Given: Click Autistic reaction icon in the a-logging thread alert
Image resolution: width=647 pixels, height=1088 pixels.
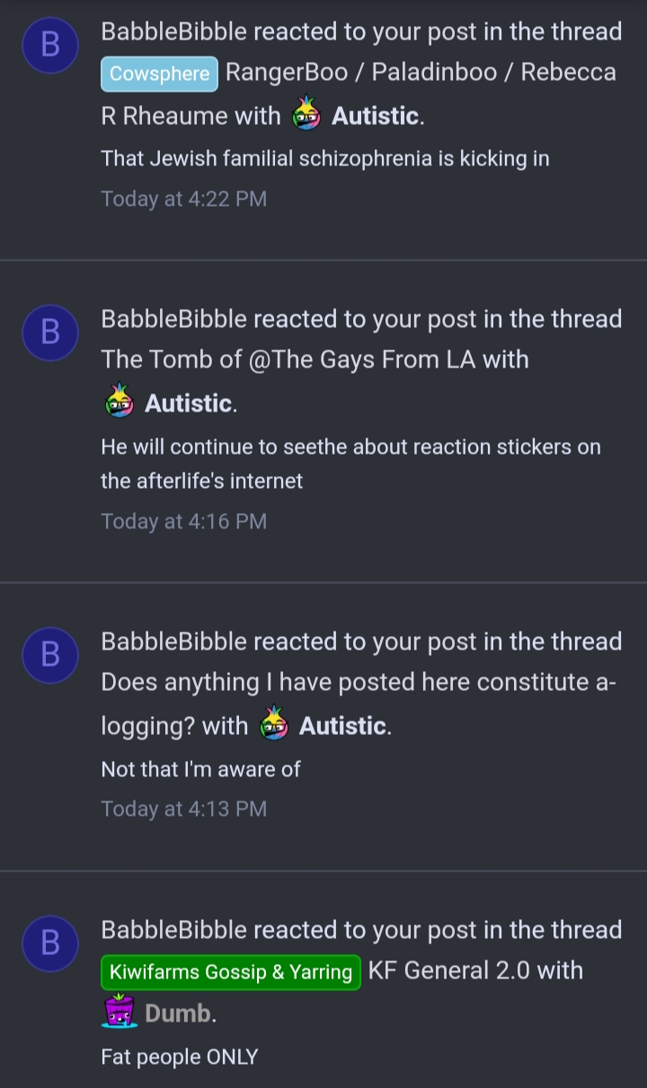Looking at the screenshot, I should [273, 725].
